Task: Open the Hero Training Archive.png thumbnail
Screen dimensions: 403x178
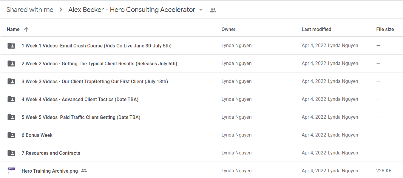Action: [11, 171]
